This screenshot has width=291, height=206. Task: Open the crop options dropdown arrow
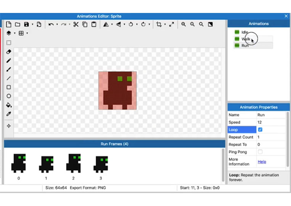point(165,24)
